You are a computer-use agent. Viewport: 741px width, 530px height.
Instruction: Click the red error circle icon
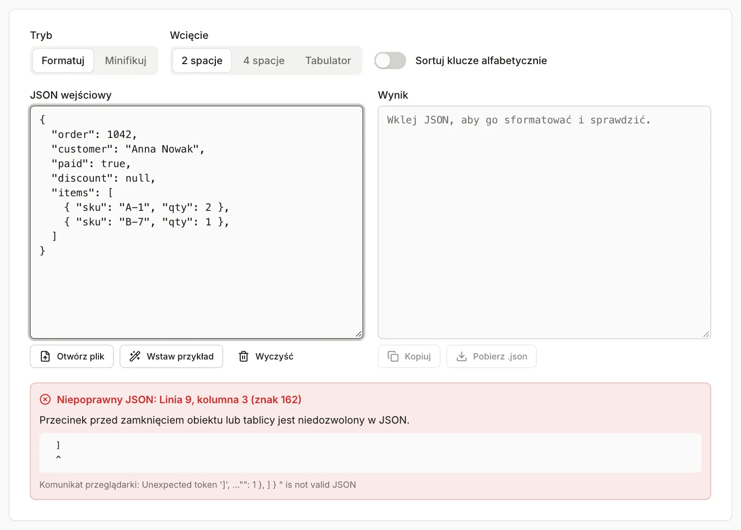[45, 399]
